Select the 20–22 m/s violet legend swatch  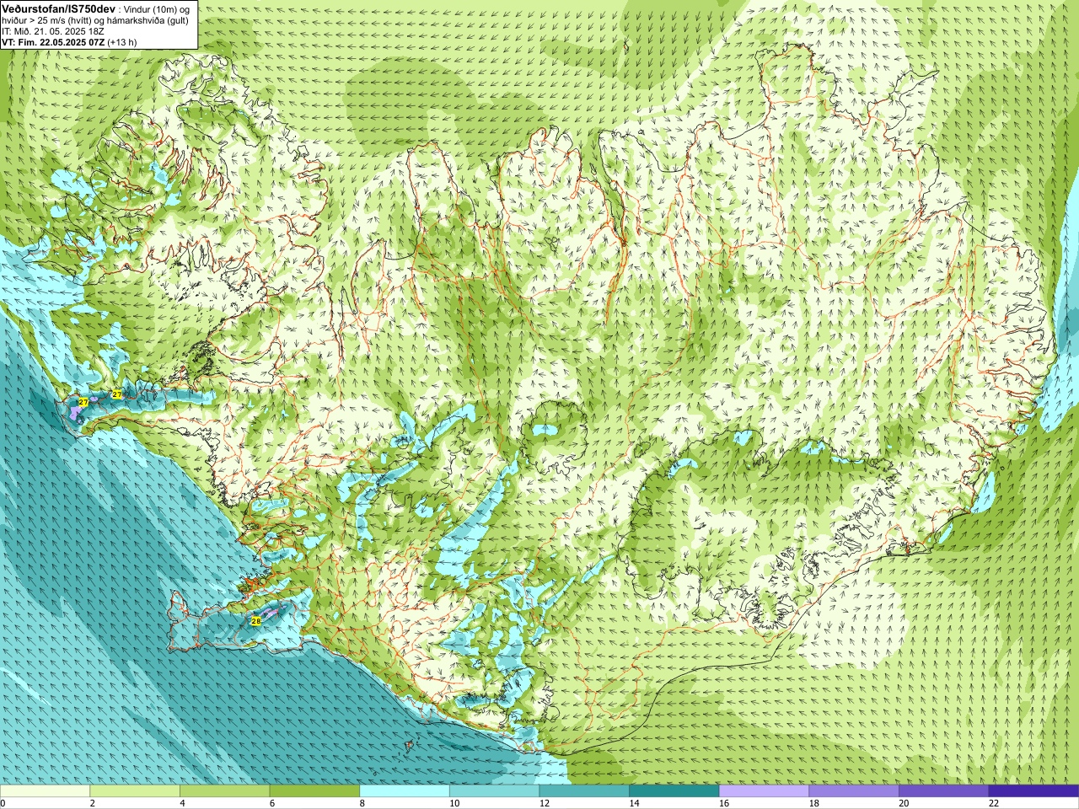pos(944,791)
